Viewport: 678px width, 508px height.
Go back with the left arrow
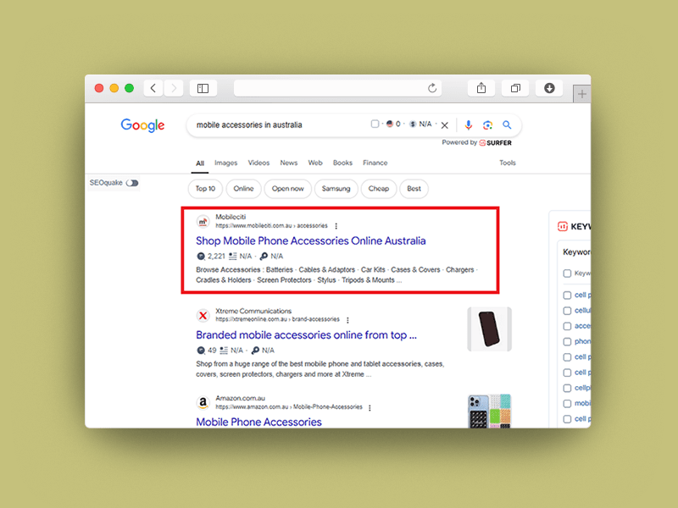[153, 88]
